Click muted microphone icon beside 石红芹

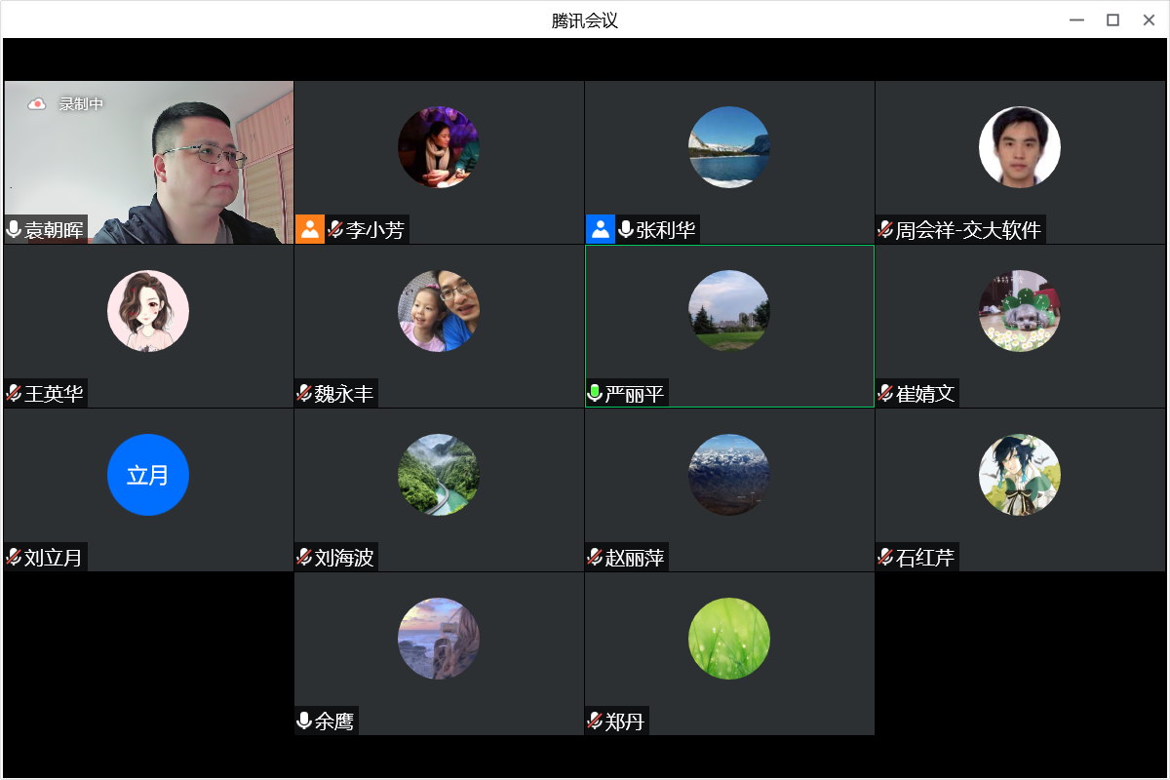(x=885, y=558)
